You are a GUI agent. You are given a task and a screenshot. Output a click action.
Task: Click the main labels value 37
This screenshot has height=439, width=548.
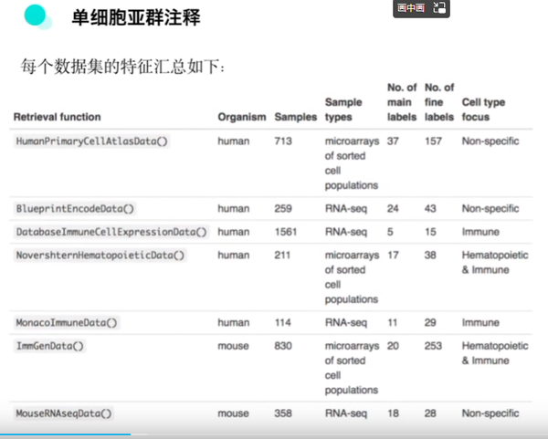tap(393, 141)
